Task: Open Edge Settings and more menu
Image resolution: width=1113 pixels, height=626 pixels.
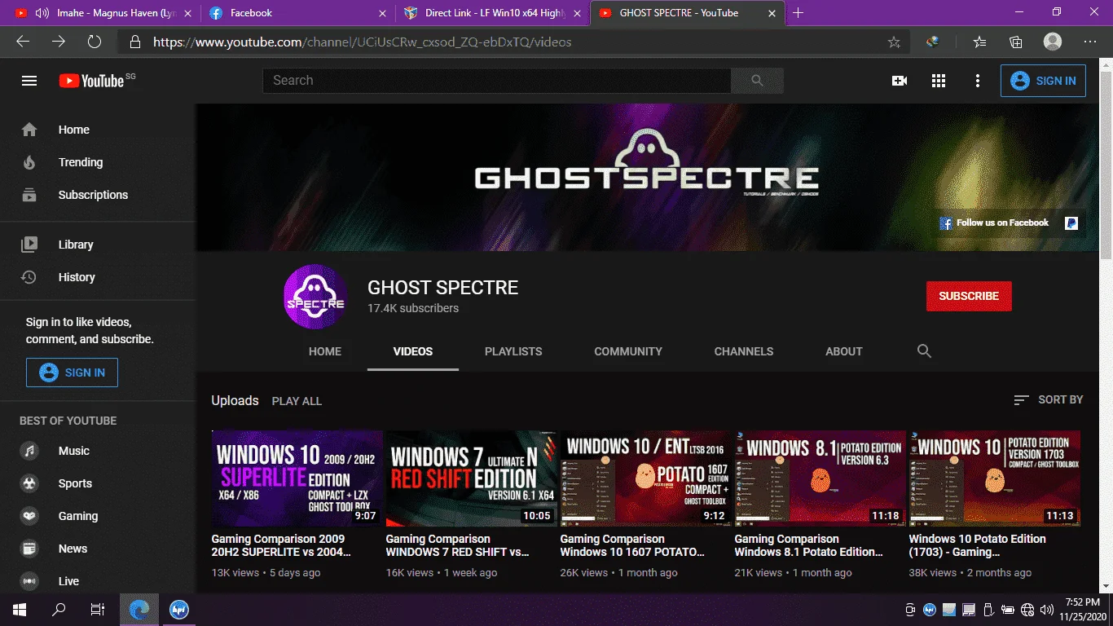Action: pyautogui.click(x=1090, y=42)
